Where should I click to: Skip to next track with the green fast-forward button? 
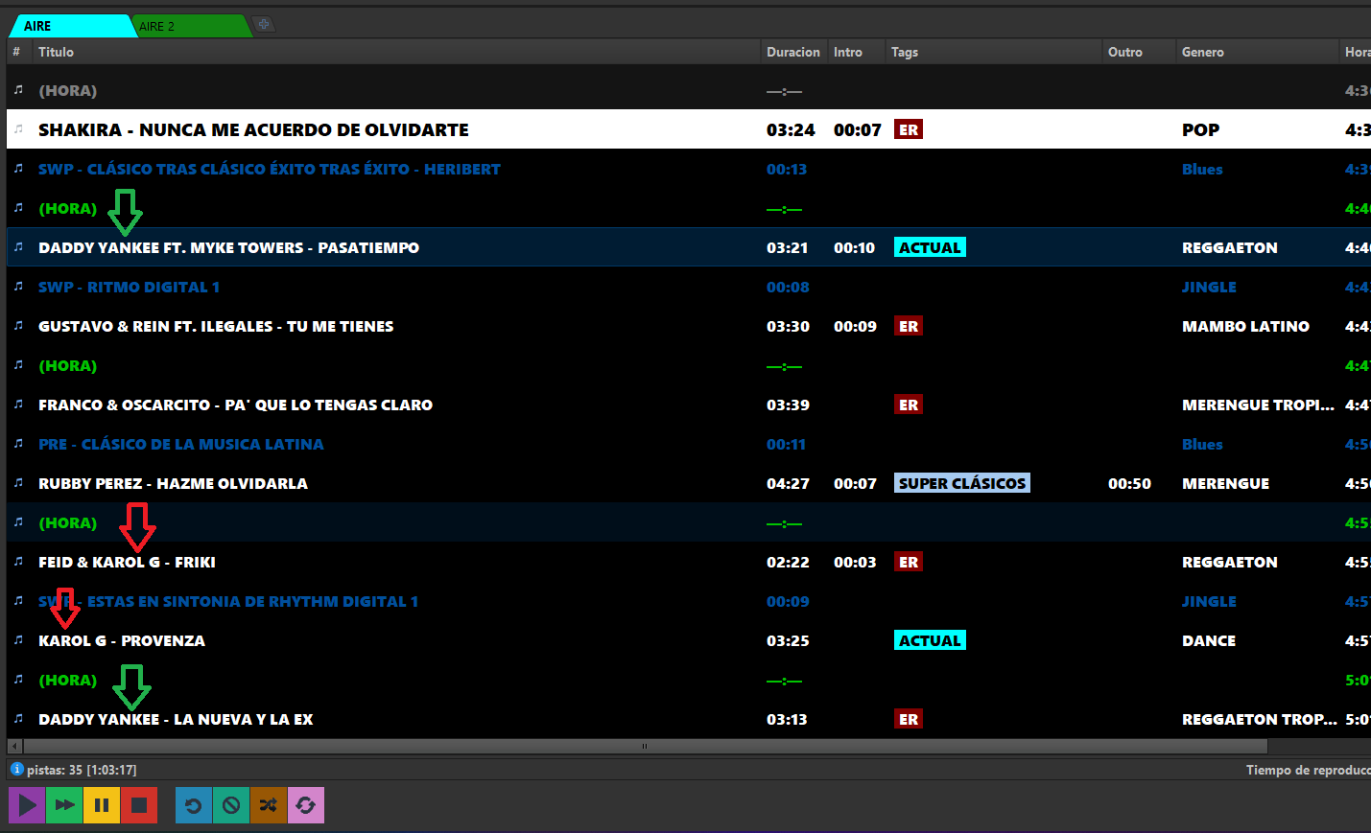64,805
